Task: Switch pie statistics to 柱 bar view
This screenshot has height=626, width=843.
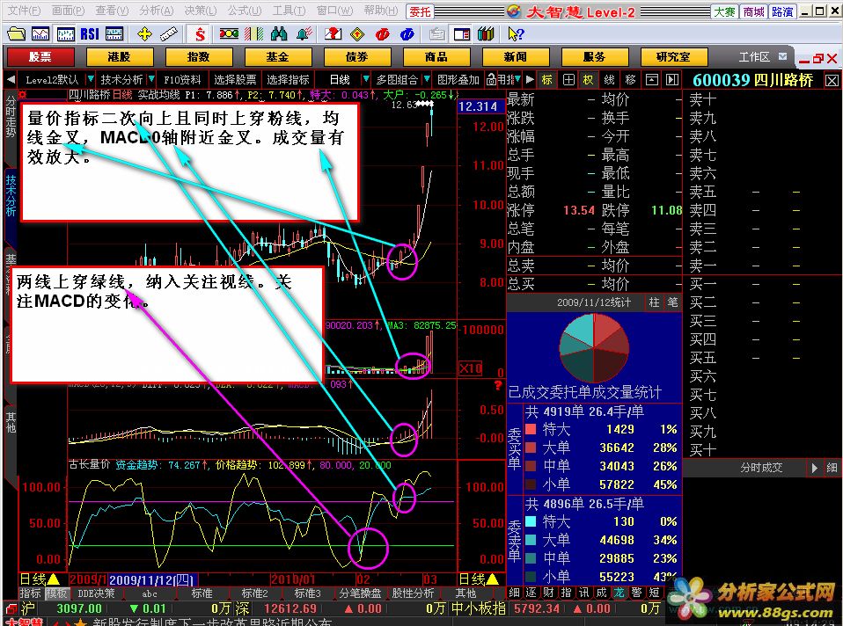Action: 654,302
